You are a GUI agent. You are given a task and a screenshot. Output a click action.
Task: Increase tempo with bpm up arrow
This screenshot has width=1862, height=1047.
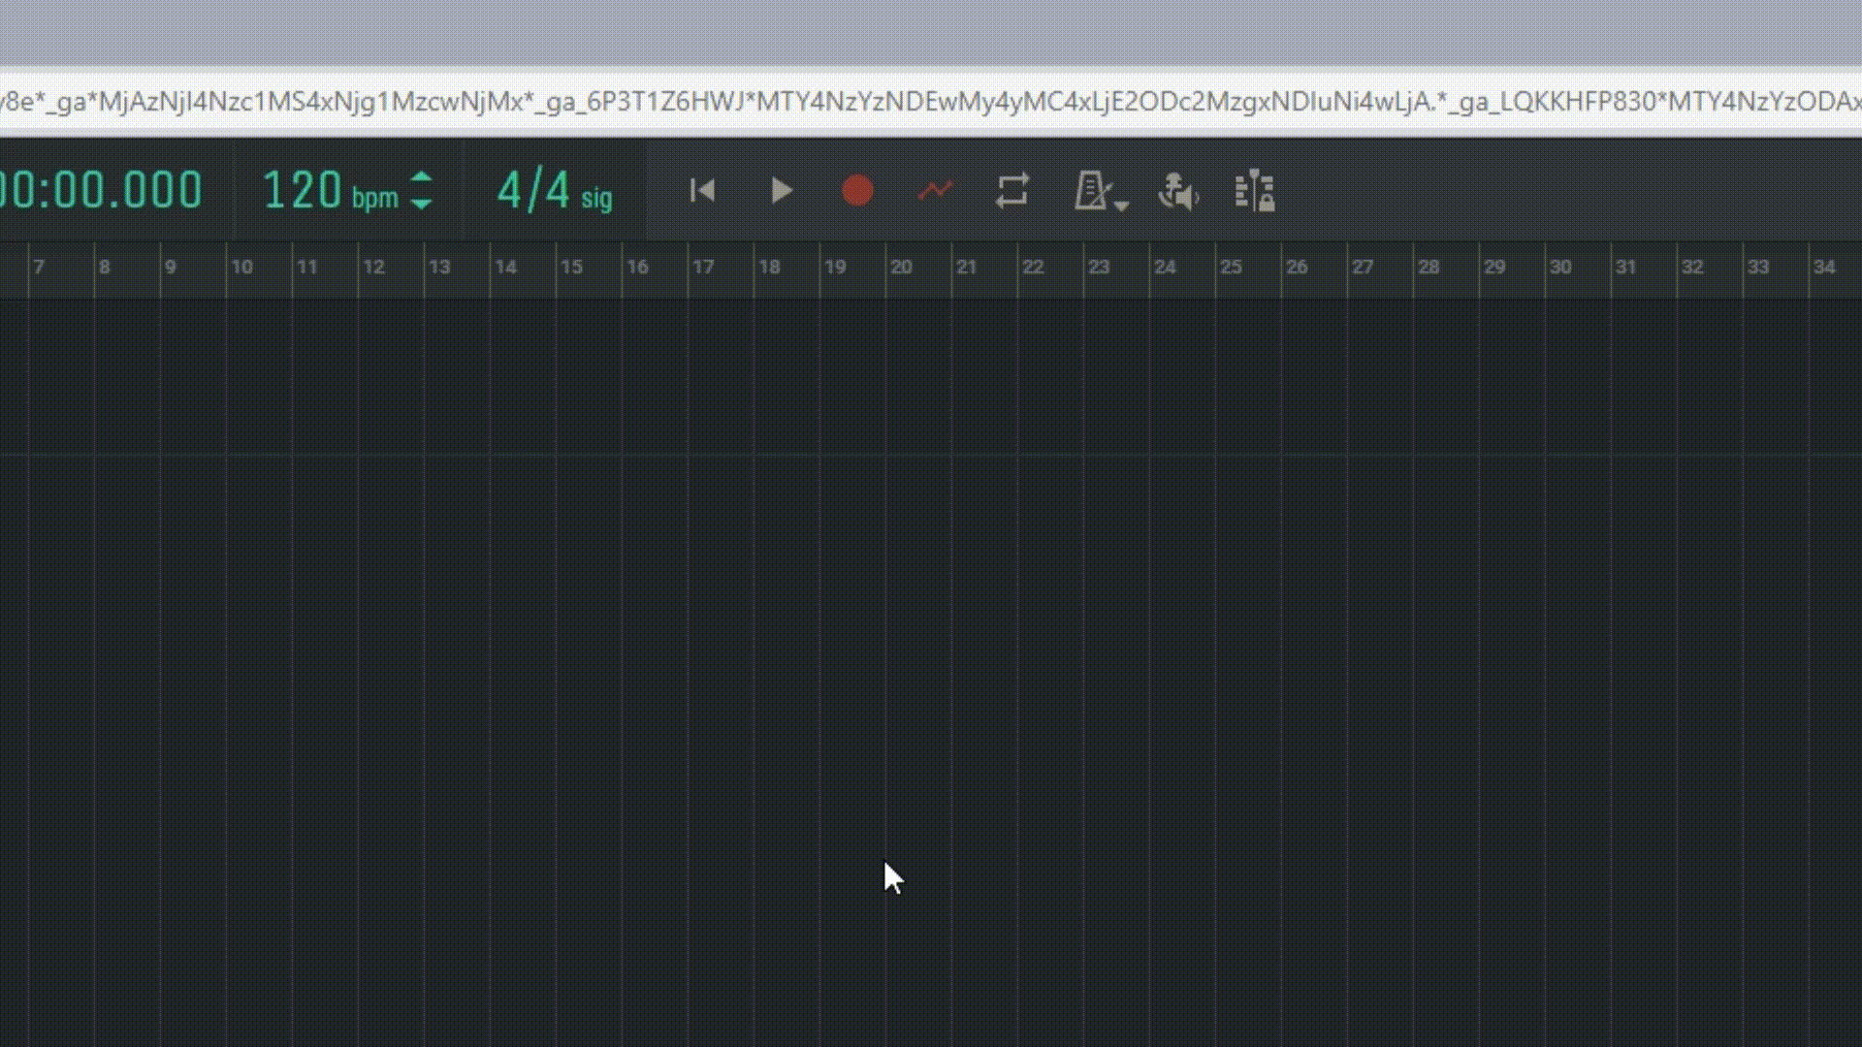[x=421, y=177]
